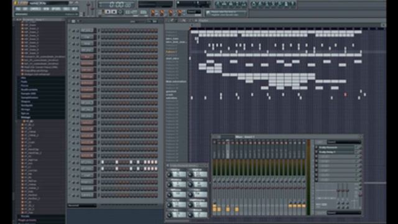Open the FILE menu

pyautogui.click(x=18, y=9)
